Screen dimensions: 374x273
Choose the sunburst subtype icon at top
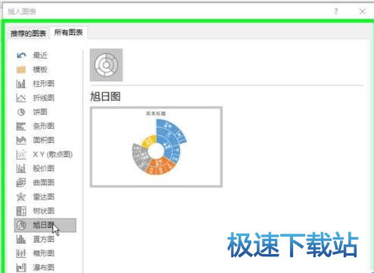coord(106,65)
